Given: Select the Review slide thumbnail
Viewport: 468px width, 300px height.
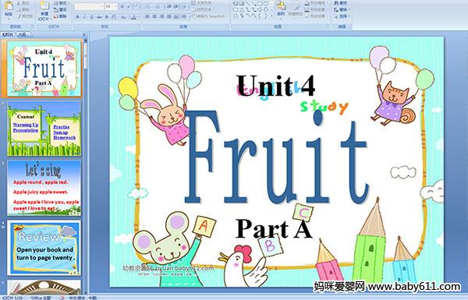Looking at the screenshot, I should (x=44, y=248).
